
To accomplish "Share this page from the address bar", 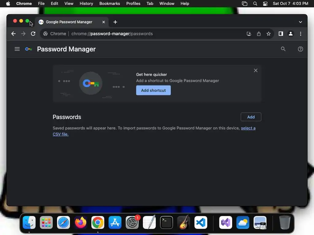I will pos(259,34).
